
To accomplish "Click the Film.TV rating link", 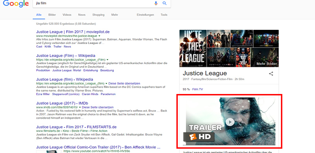I will click(x=198, y=89).
